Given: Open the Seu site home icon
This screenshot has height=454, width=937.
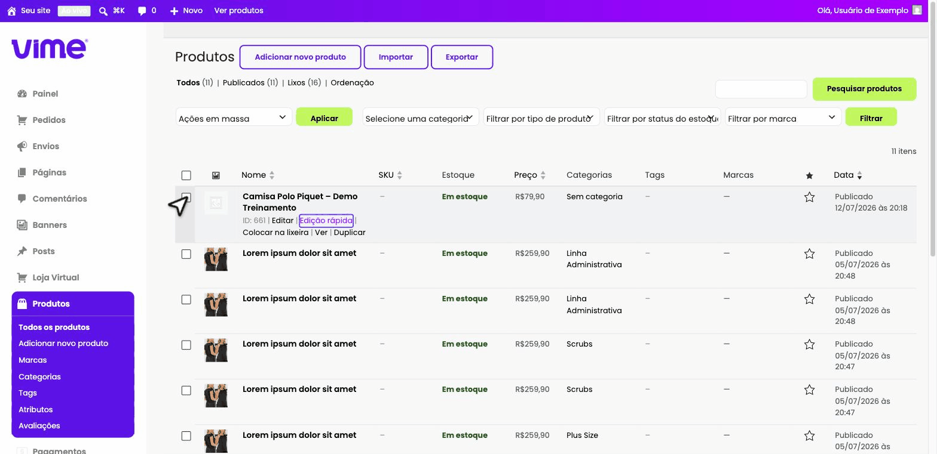Looking at the screenshot, I should [x=11, y=11].
